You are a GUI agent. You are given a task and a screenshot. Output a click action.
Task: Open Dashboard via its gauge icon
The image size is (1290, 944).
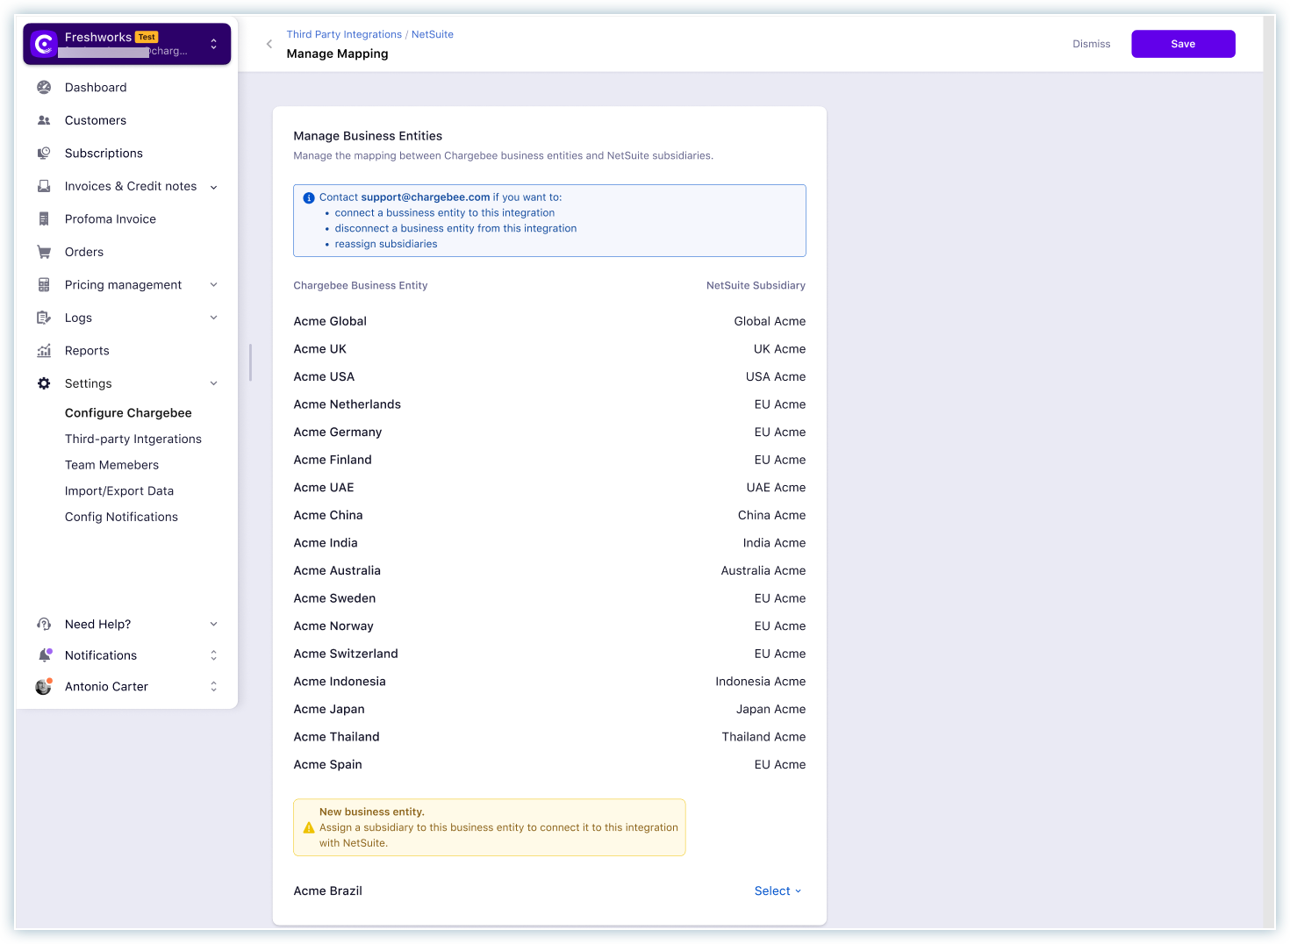coord(44,87)
